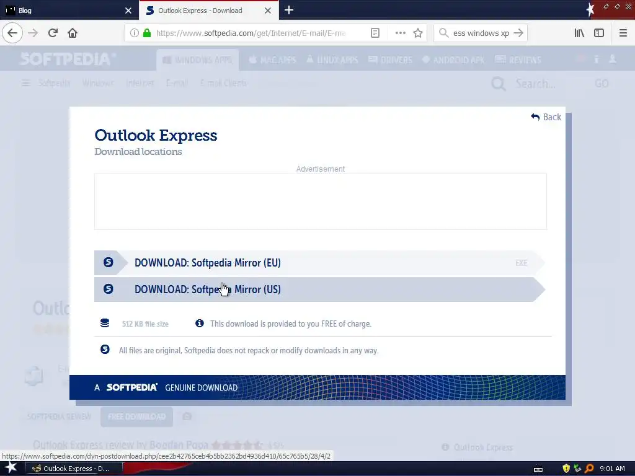Click the browser forward arrow

point(33,33)
